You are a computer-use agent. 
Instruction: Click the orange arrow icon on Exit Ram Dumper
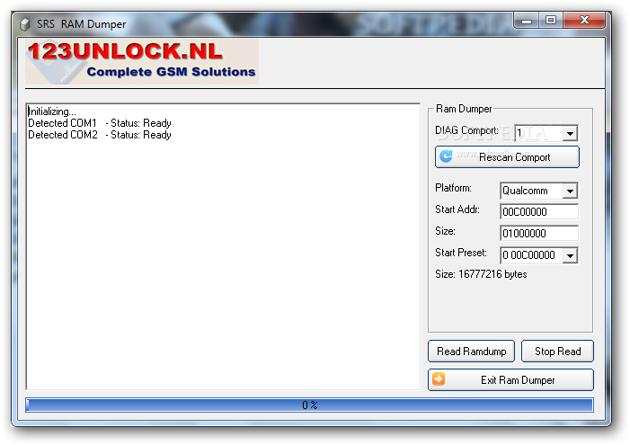439,379
